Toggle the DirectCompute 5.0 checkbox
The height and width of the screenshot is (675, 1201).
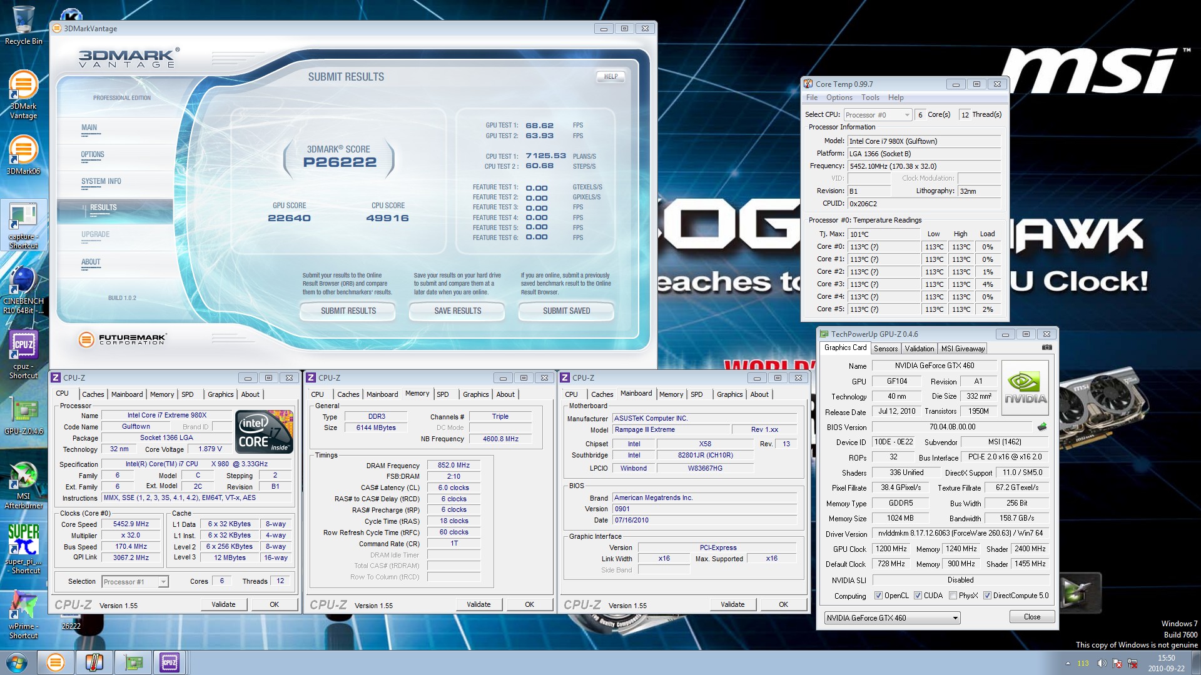[987, 596]
